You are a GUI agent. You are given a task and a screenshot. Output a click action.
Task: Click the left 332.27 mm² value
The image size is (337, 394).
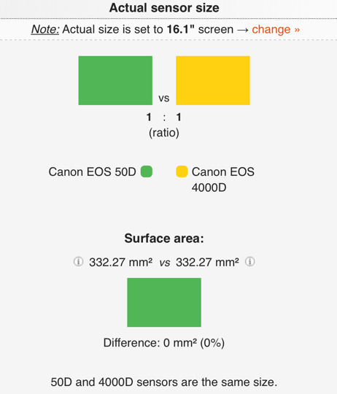(x=121, y=263)
